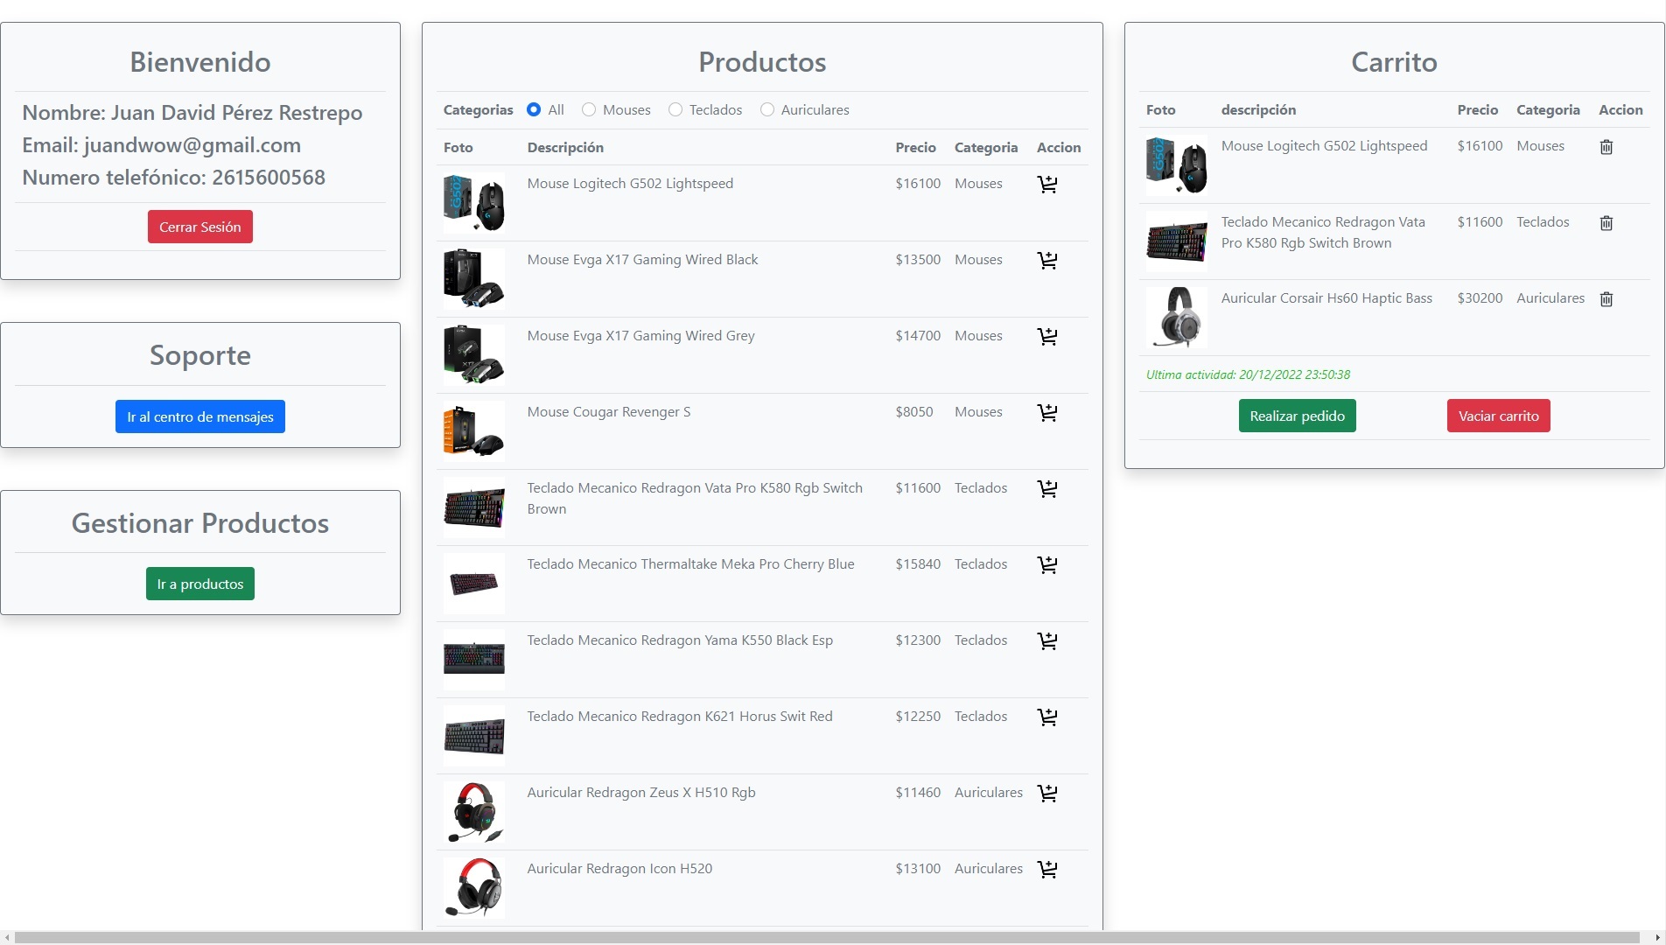Filter products by Teclados category
1666x945 pixels.
point(675,110)
